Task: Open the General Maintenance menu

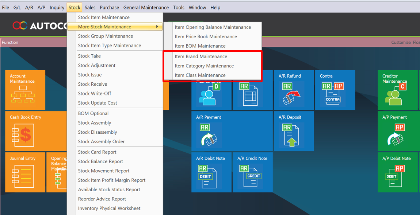Action: click(x=146, y=8)
